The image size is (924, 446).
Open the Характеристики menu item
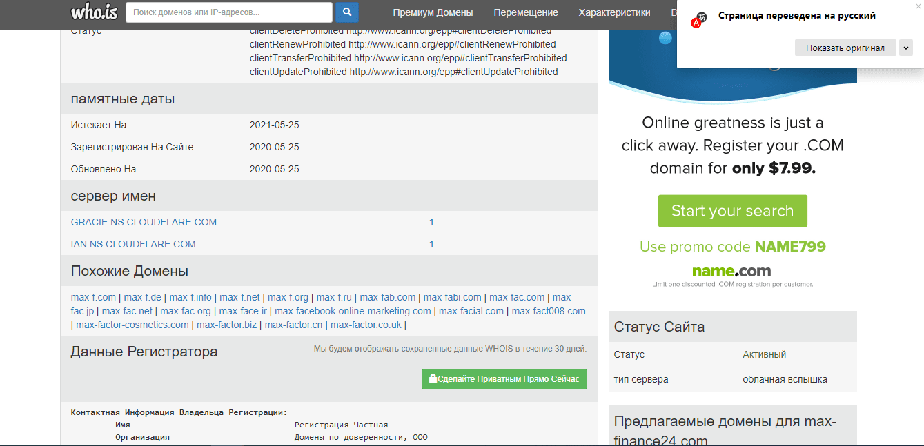coord(614,12)
